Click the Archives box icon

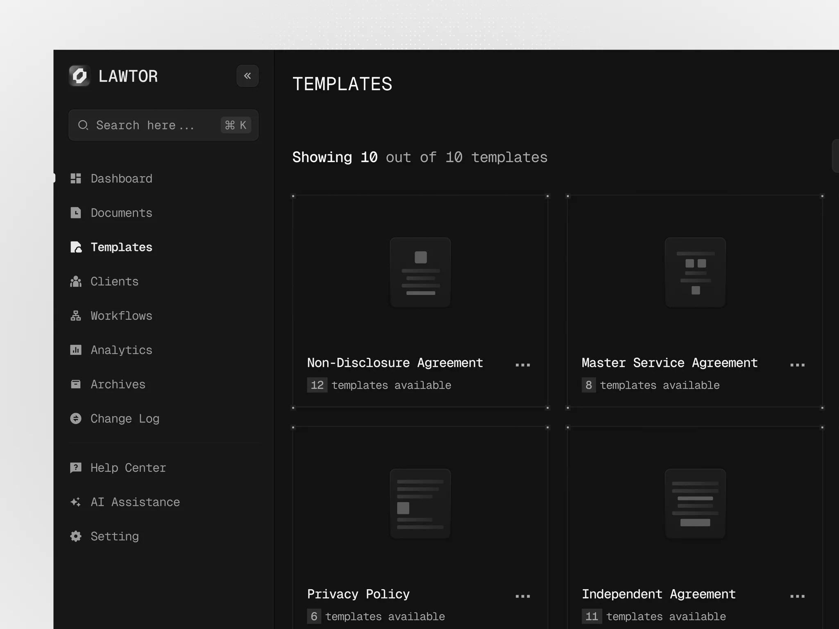(x=76, y=384)
